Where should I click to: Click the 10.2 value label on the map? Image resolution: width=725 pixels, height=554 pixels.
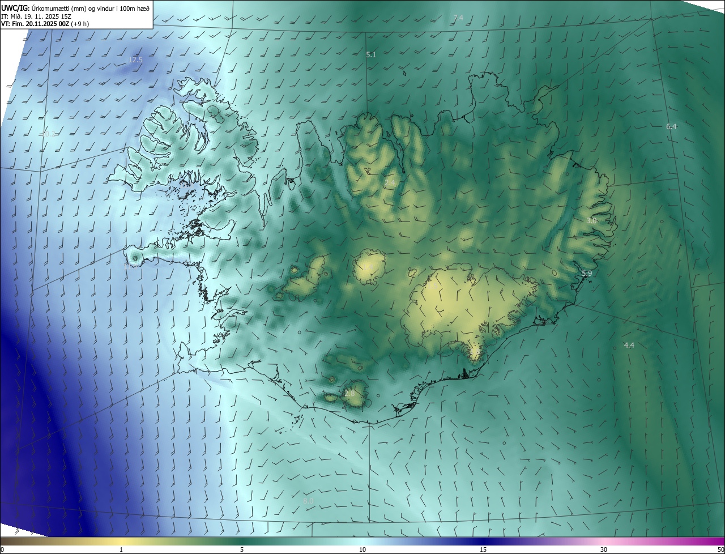coord(49,134)
